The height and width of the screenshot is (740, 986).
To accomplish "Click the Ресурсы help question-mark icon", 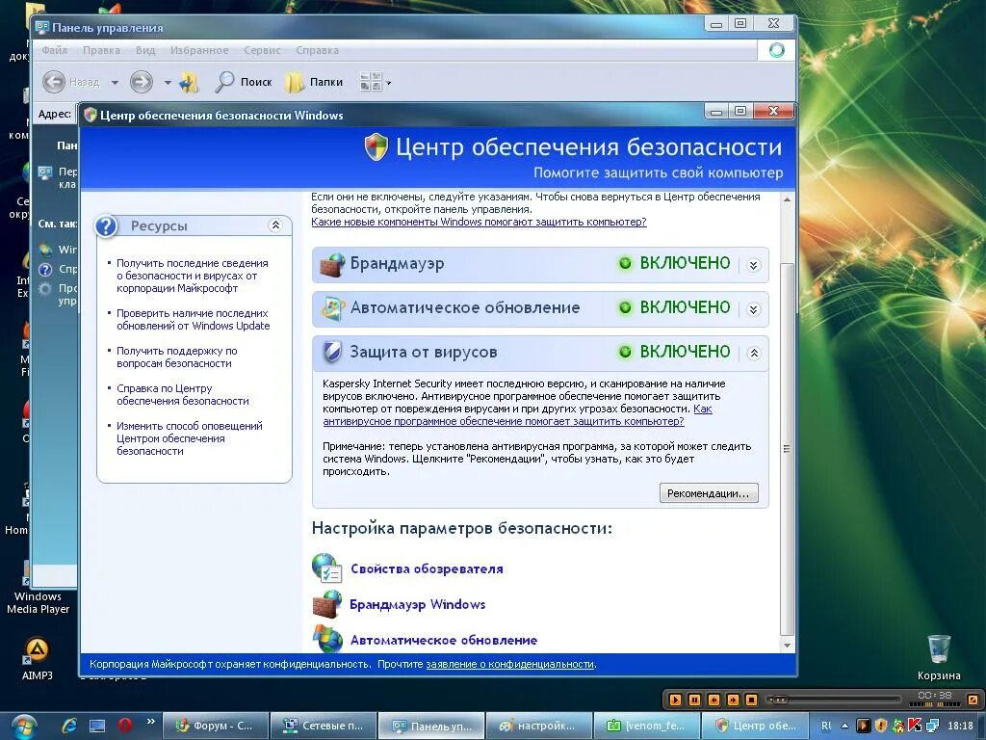I will (x=106, y=225).
